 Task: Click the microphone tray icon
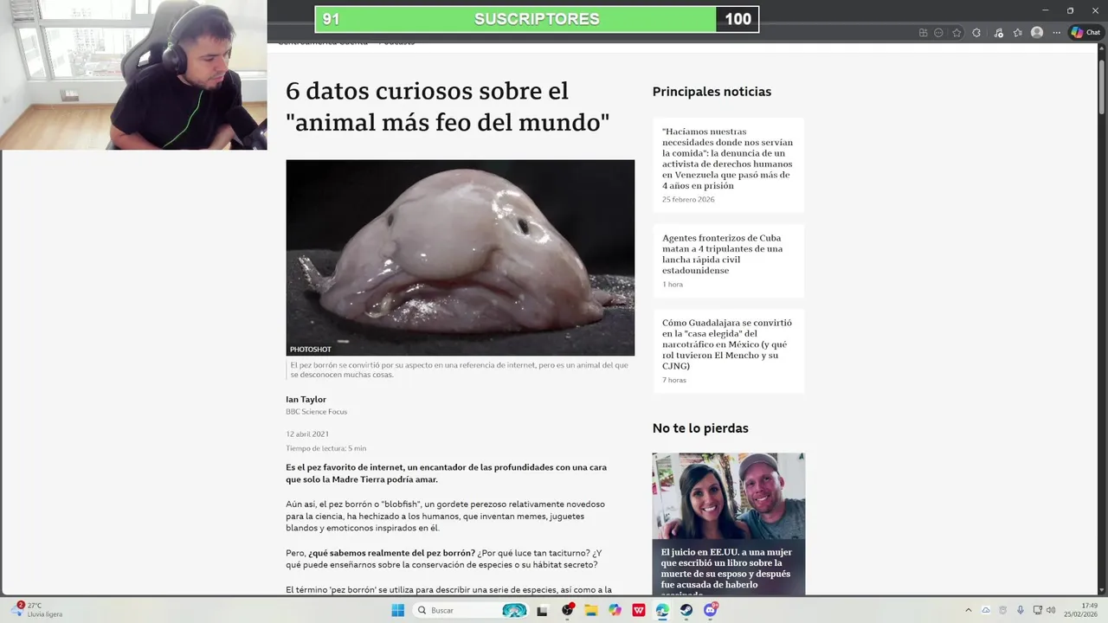1021,610
